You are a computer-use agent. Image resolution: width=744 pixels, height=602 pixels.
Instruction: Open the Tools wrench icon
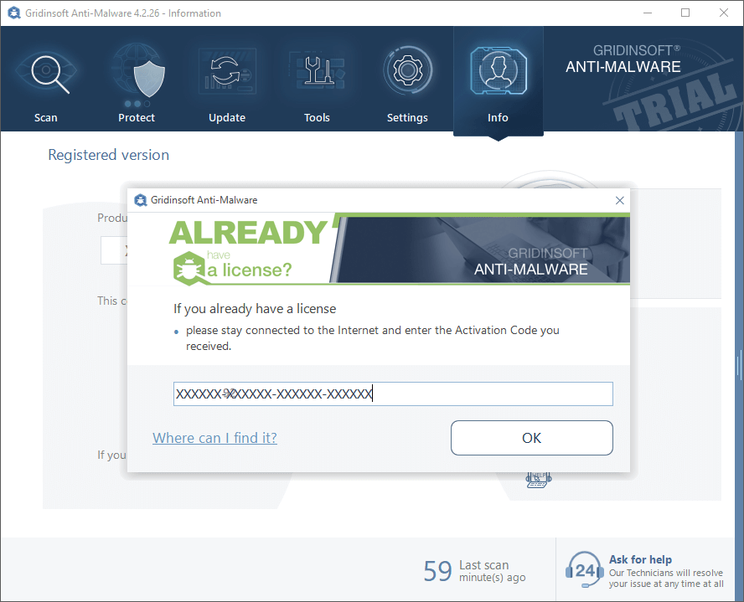pyautogui.click(x=317, y=73)
